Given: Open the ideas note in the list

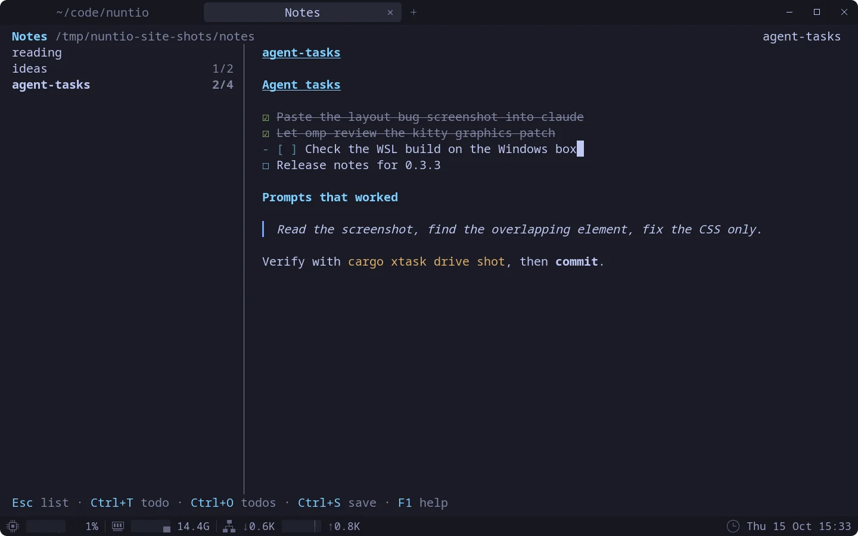Looking at the screenshot, I should tap(123, 69).
